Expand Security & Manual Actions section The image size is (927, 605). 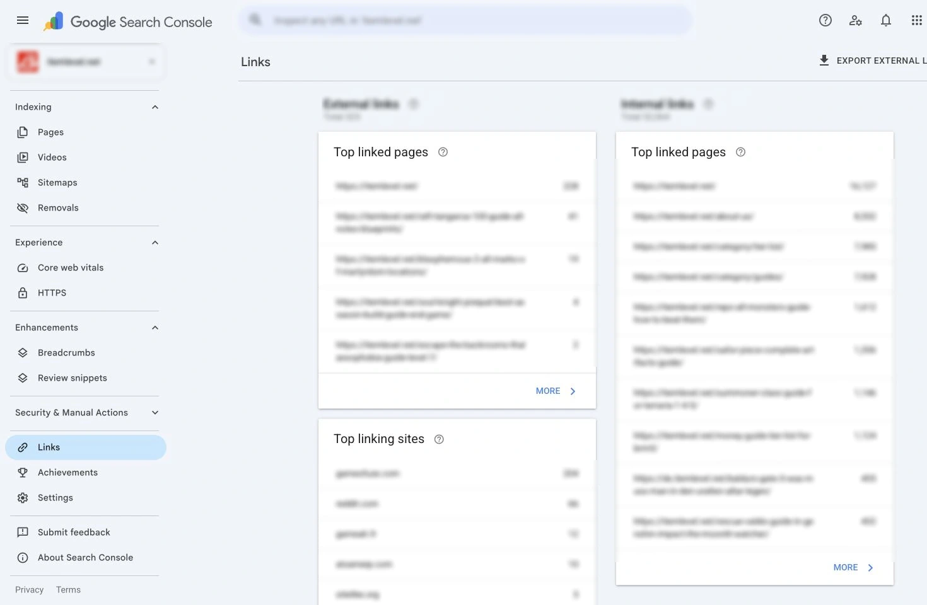(155, 413)
